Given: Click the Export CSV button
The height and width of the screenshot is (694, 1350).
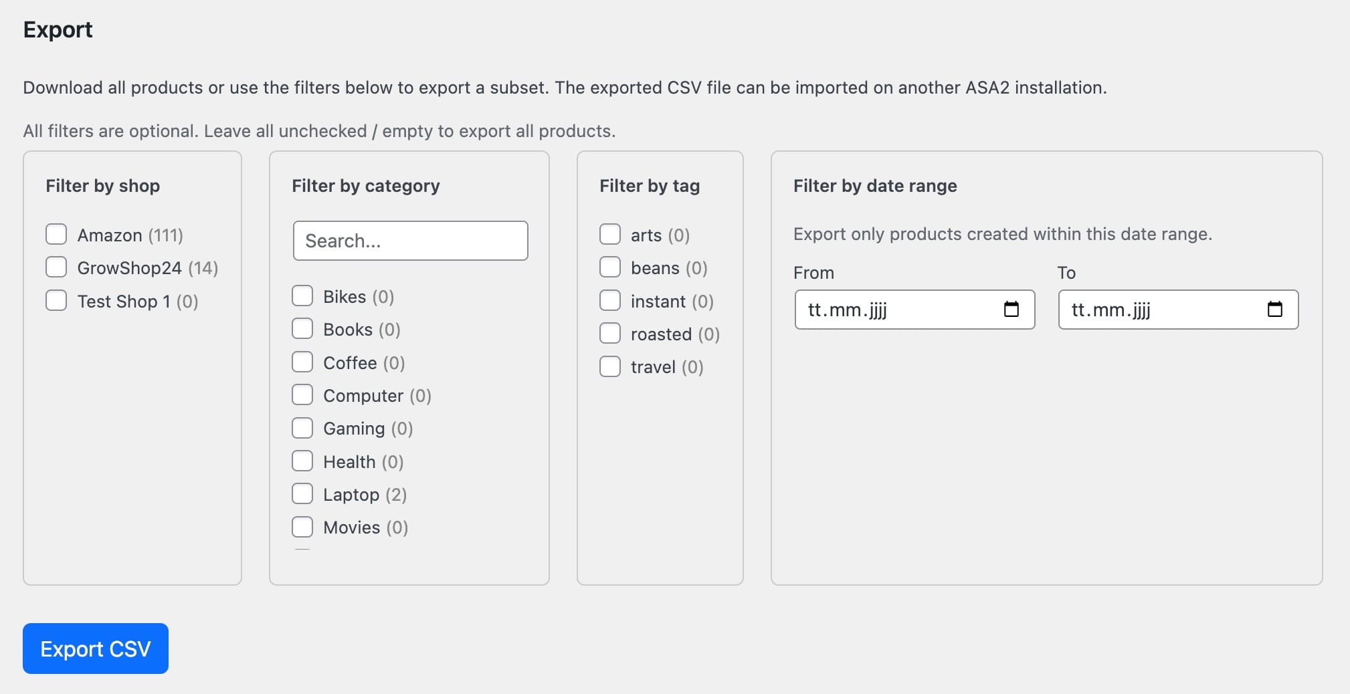Looking at the screenshot, I should [x=96, y=649].
